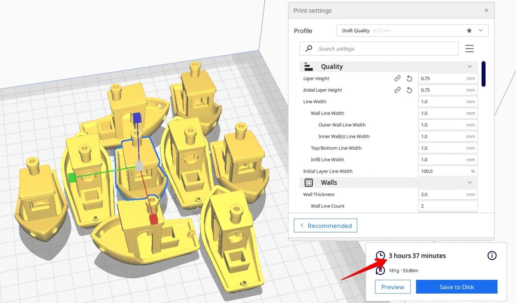Click the Search settings field
The height and width of the screenshot is (303, 516).
379,49
